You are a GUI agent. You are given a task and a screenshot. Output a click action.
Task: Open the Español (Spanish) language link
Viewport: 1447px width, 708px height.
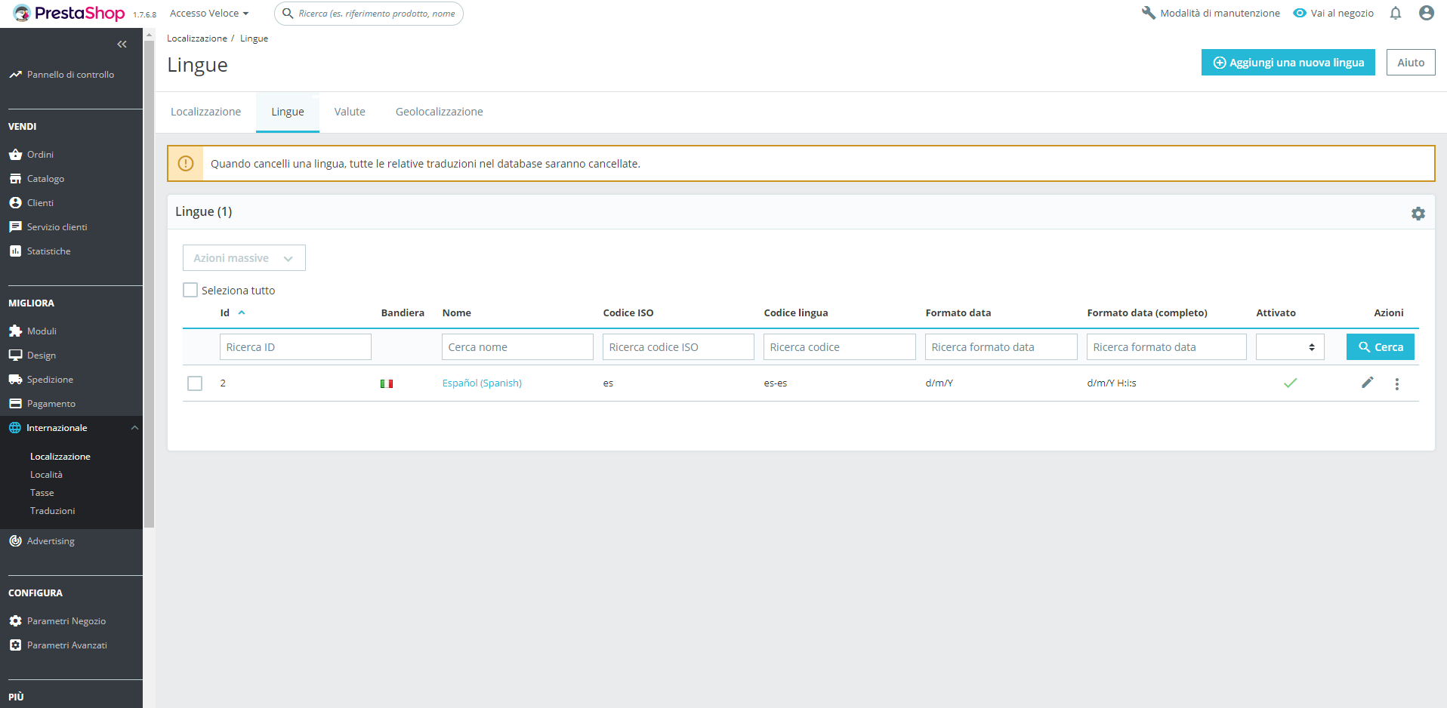click(482, 383)
